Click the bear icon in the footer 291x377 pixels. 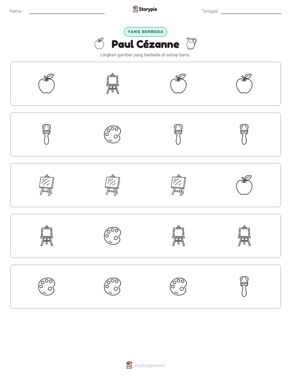(129, 365)
